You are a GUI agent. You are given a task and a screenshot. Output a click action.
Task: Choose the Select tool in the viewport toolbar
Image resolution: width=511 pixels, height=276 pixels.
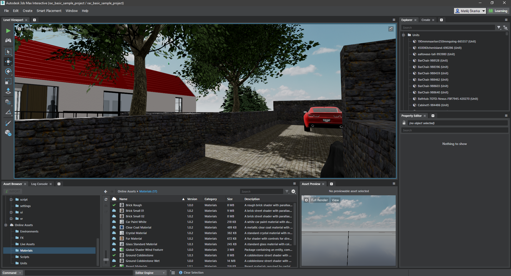click(8, 52)
